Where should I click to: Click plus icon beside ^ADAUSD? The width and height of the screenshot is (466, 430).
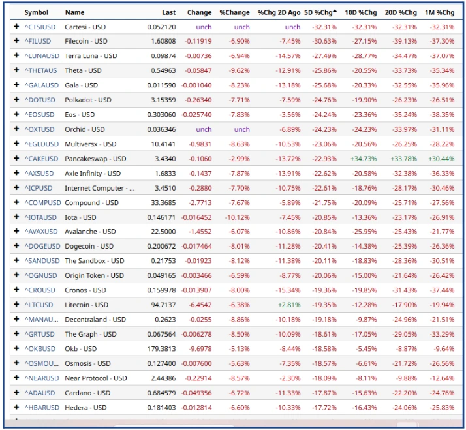[16, 393]
